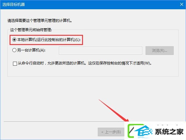Screen dimensions: 186x140
Task: Click the green square icon beside house logo
Action: coord(131,130)
